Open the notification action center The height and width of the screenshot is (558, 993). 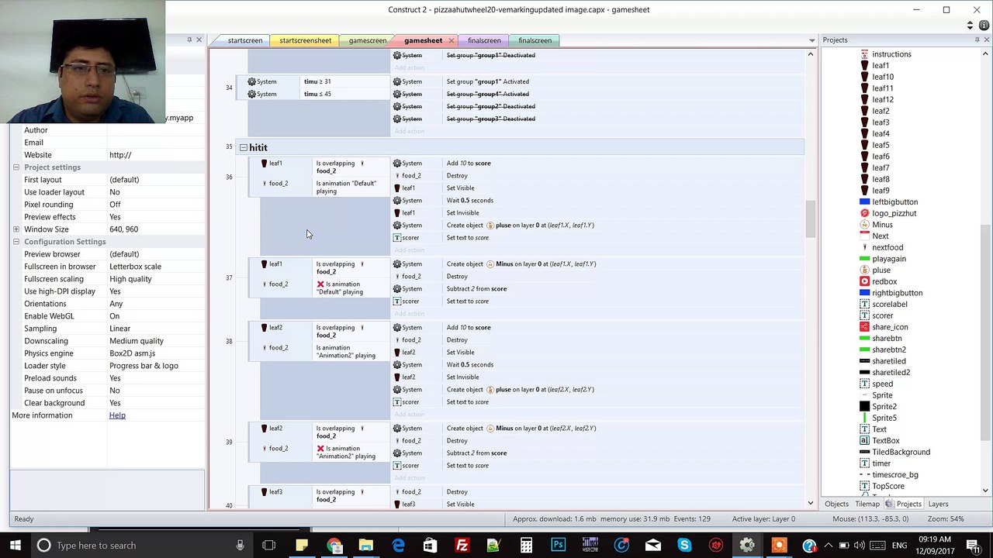972,545
